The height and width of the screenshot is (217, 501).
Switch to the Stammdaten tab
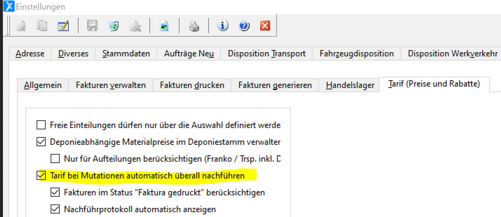[x=126, y=53]
